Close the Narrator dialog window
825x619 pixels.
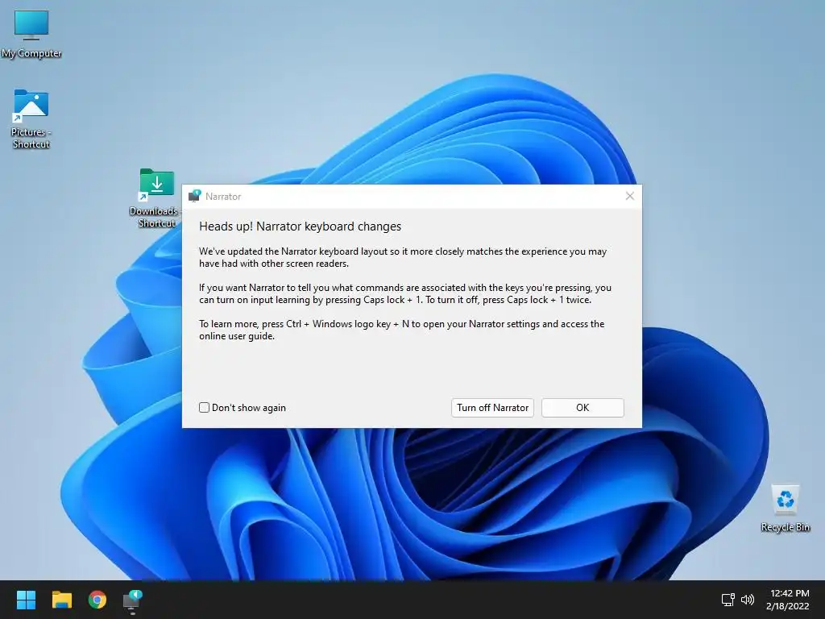point(630,196)
